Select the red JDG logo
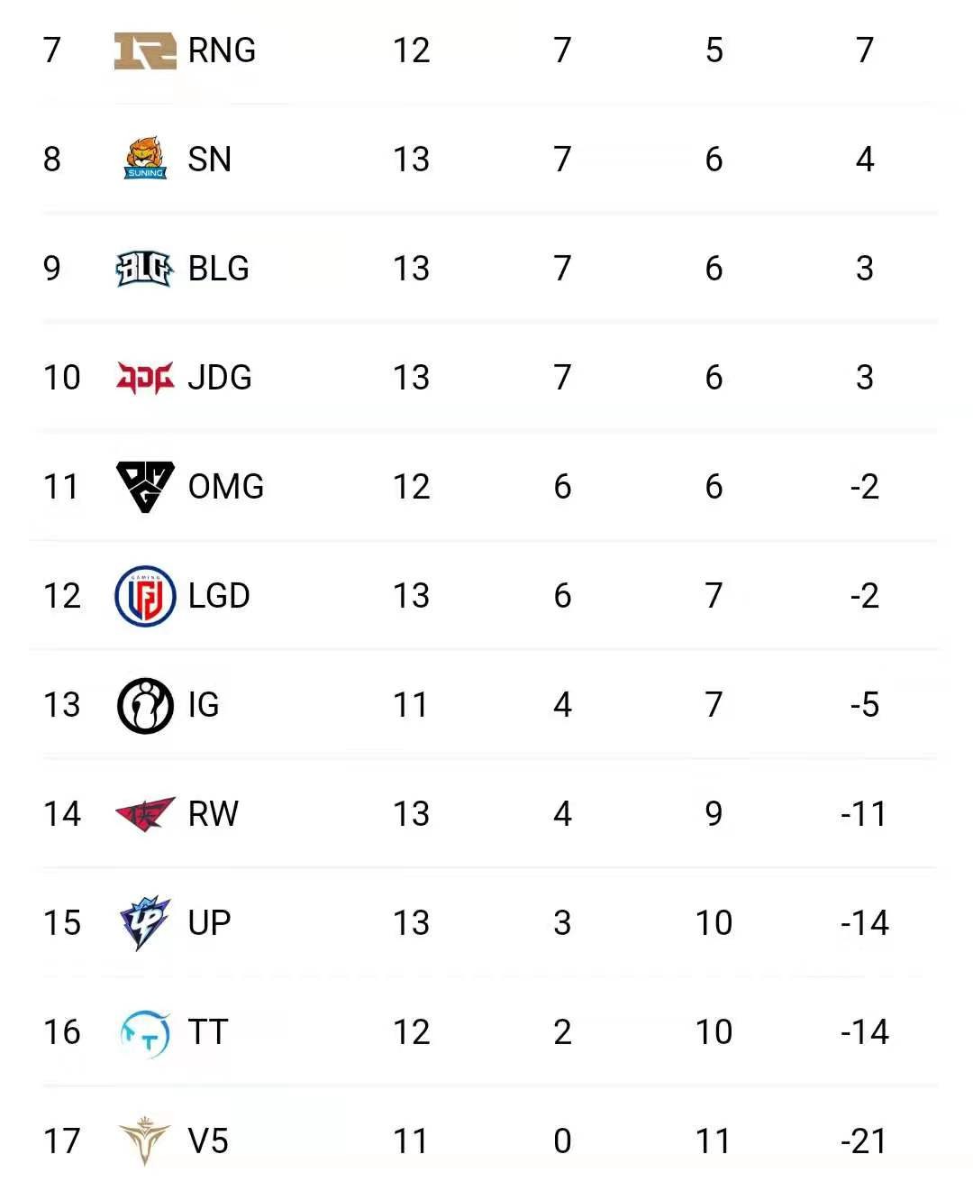 (144, 377)
